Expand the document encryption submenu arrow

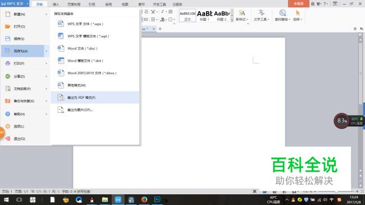click(46, 89)
